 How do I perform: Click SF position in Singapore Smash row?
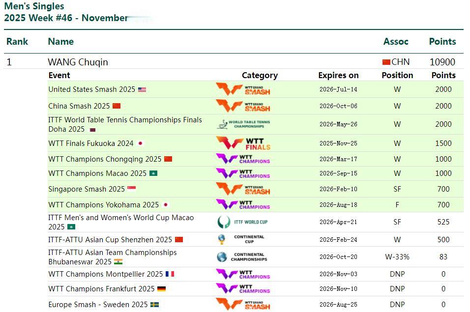pyautogui.click(x=397, y=189)
